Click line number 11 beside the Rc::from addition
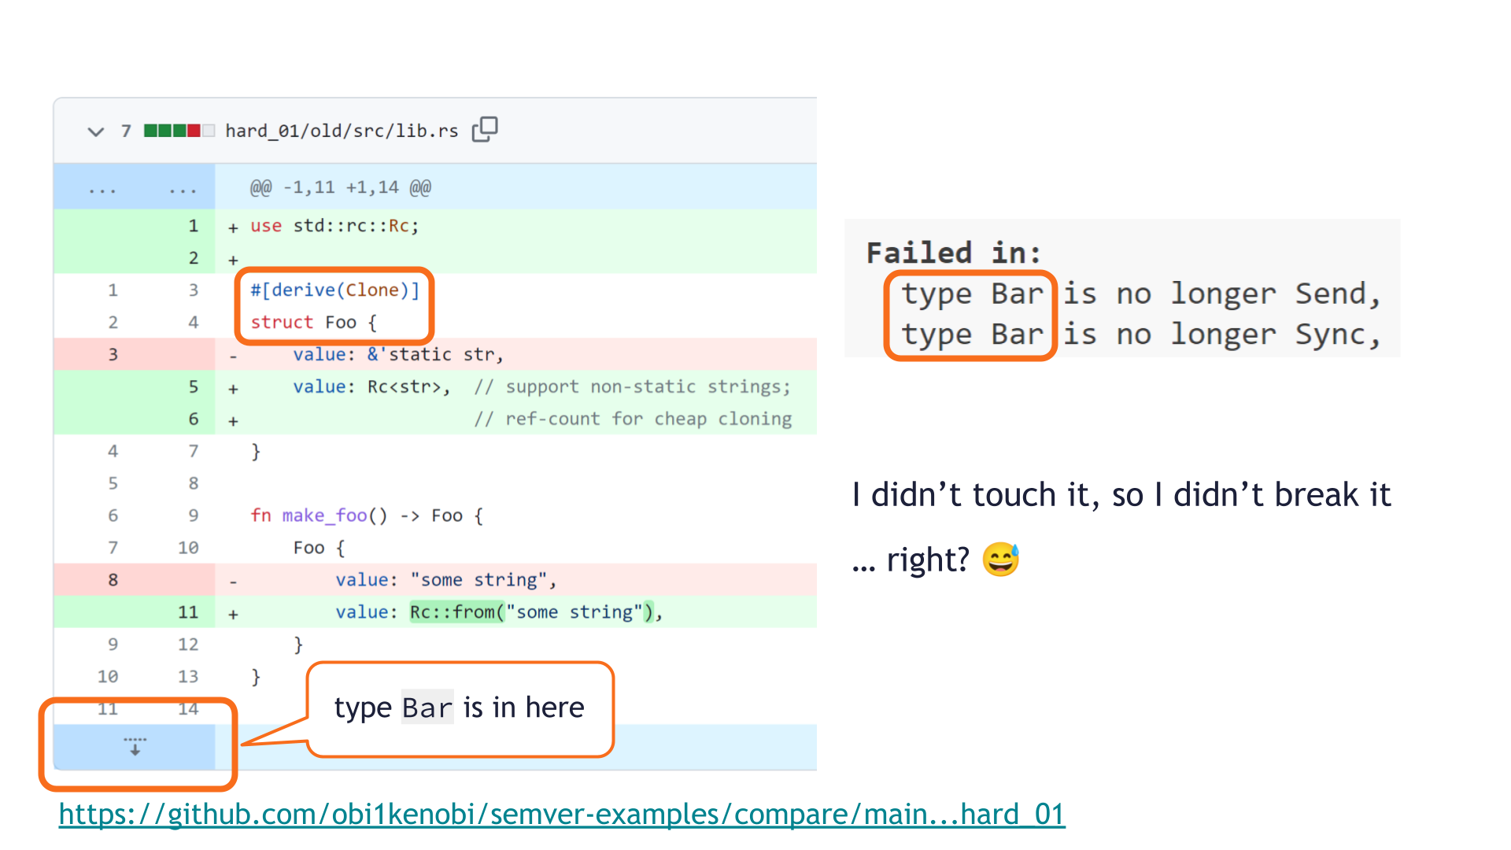The image size is (1511, 850). tap(189, 612)
